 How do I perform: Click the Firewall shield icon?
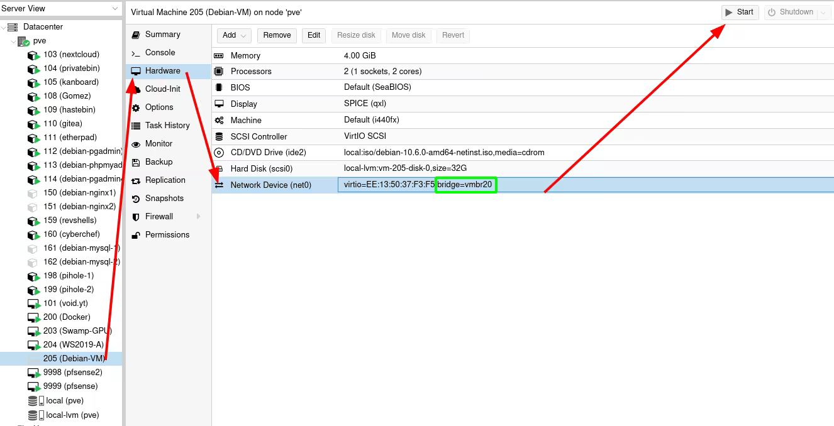(135, 217)
